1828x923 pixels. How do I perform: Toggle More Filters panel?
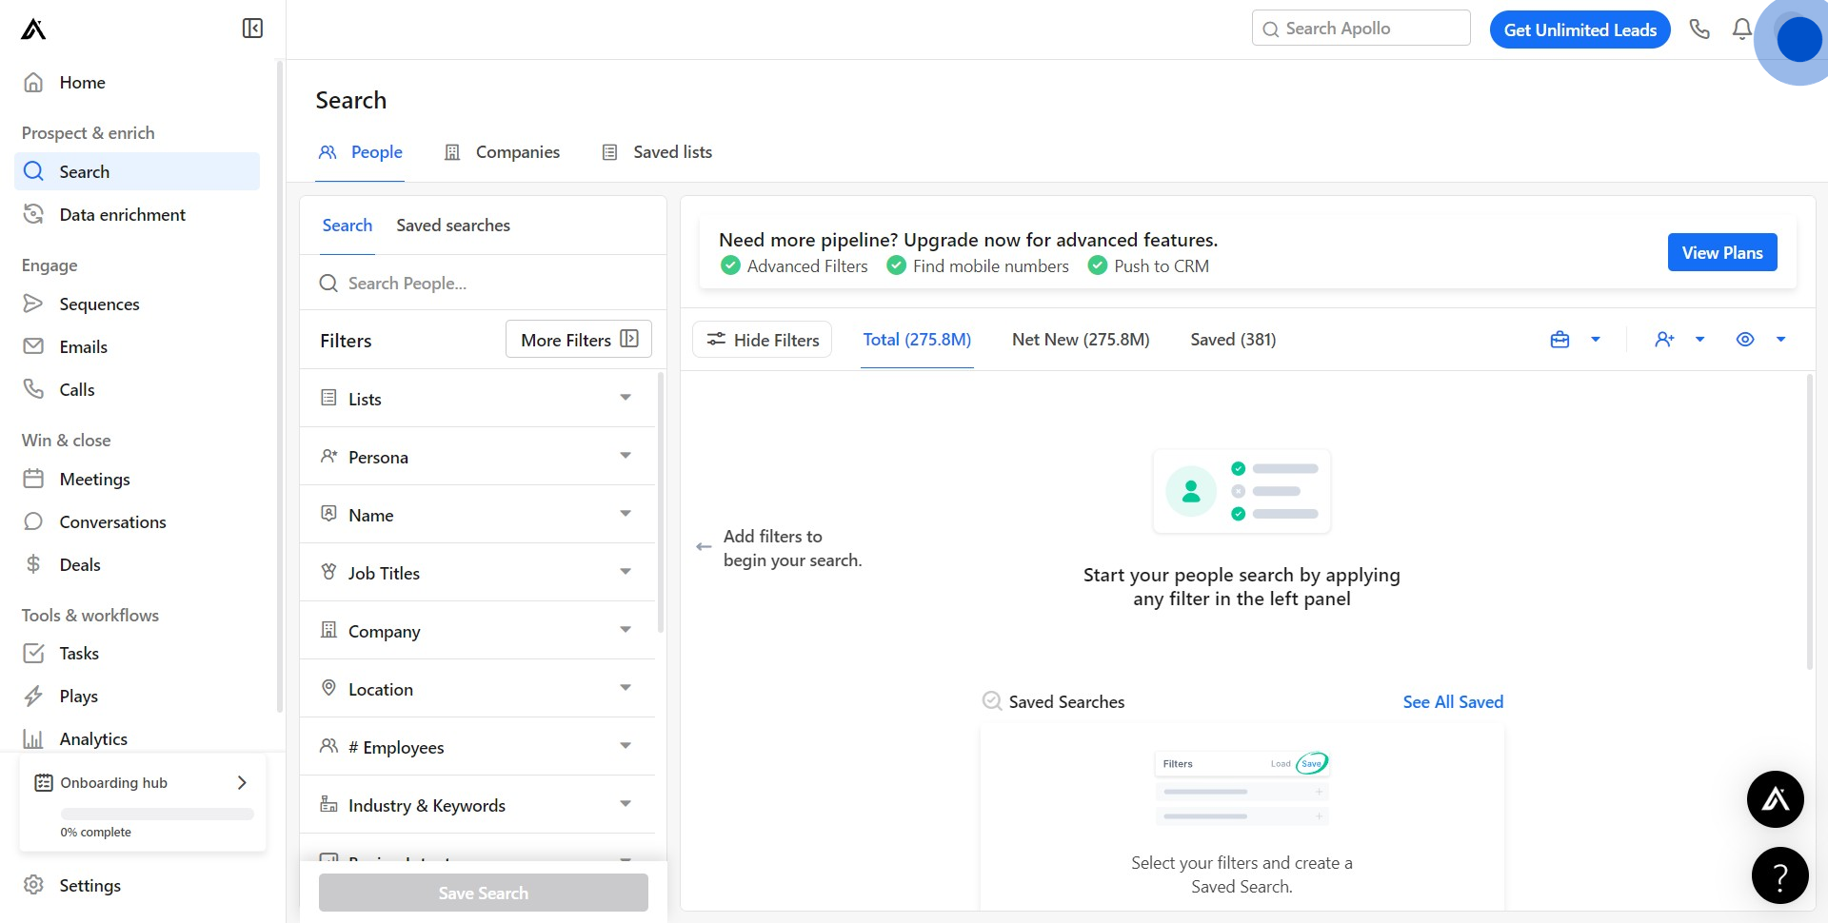coord(578,340)
